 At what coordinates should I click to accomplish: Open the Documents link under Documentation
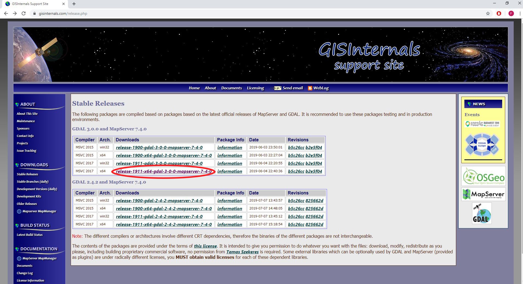coord(24,266)
